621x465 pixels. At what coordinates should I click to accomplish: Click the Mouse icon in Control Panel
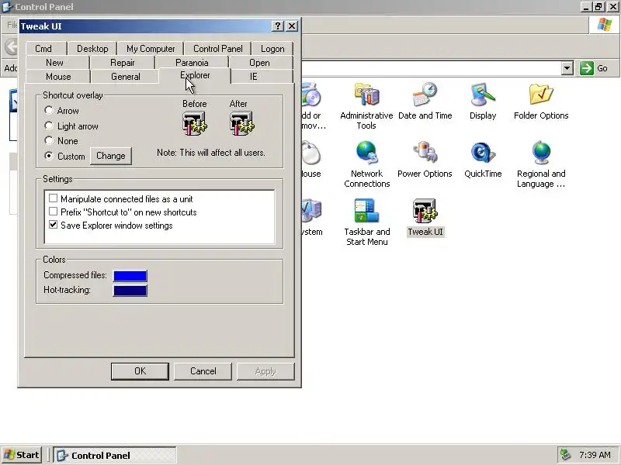tap(311, 153)
